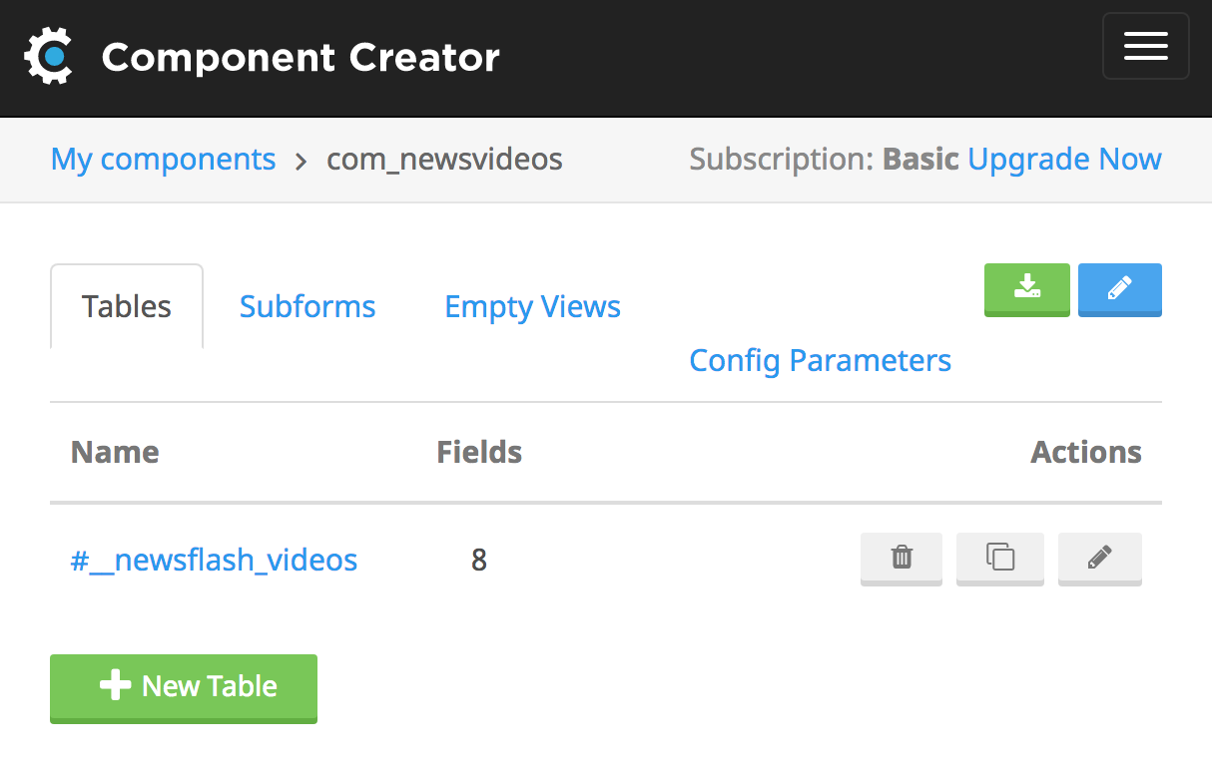Delete the #__newsflash_videos table

(x=902, y=558)
